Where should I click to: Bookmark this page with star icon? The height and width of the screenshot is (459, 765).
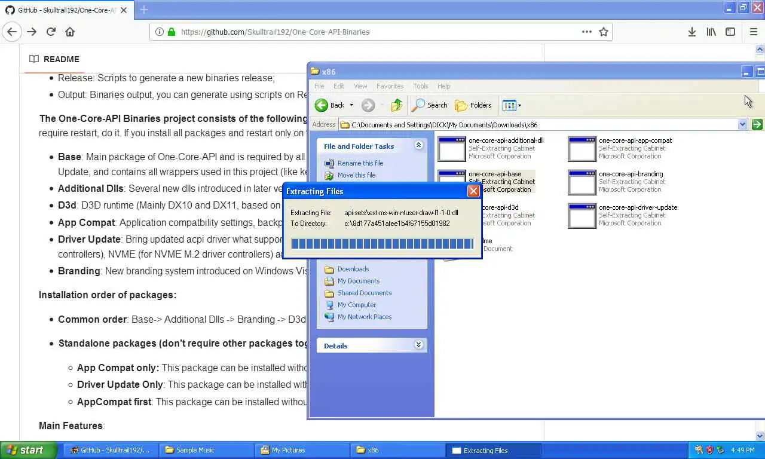(604, 32)
